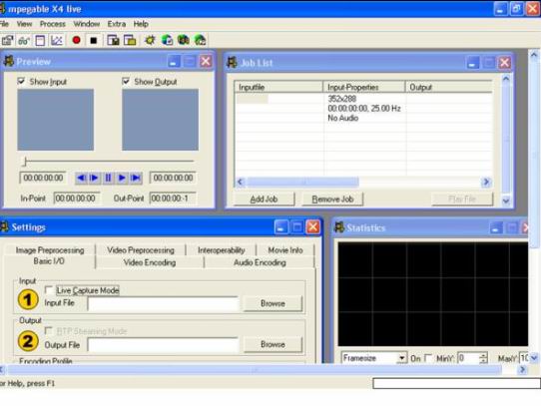
Task: Click the MinY spinner arrows
Action: [483, 358]
